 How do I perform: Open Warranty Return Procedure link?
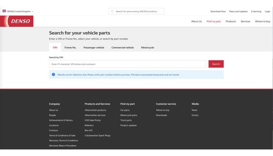[x=63, y=145]
